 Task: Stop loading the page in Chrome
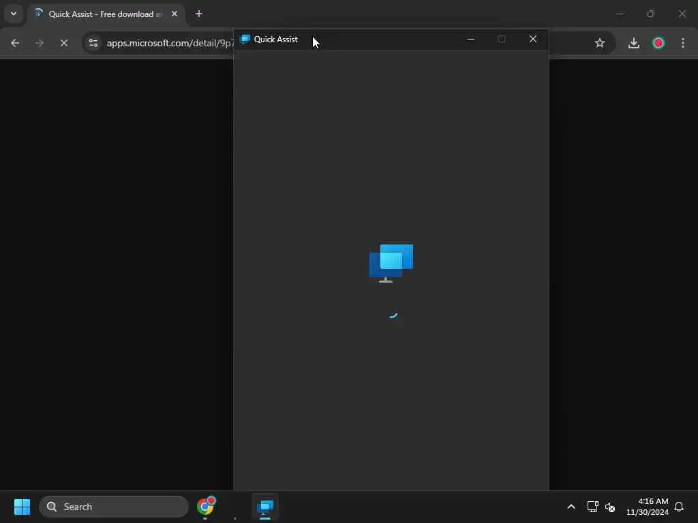(64, 43)
